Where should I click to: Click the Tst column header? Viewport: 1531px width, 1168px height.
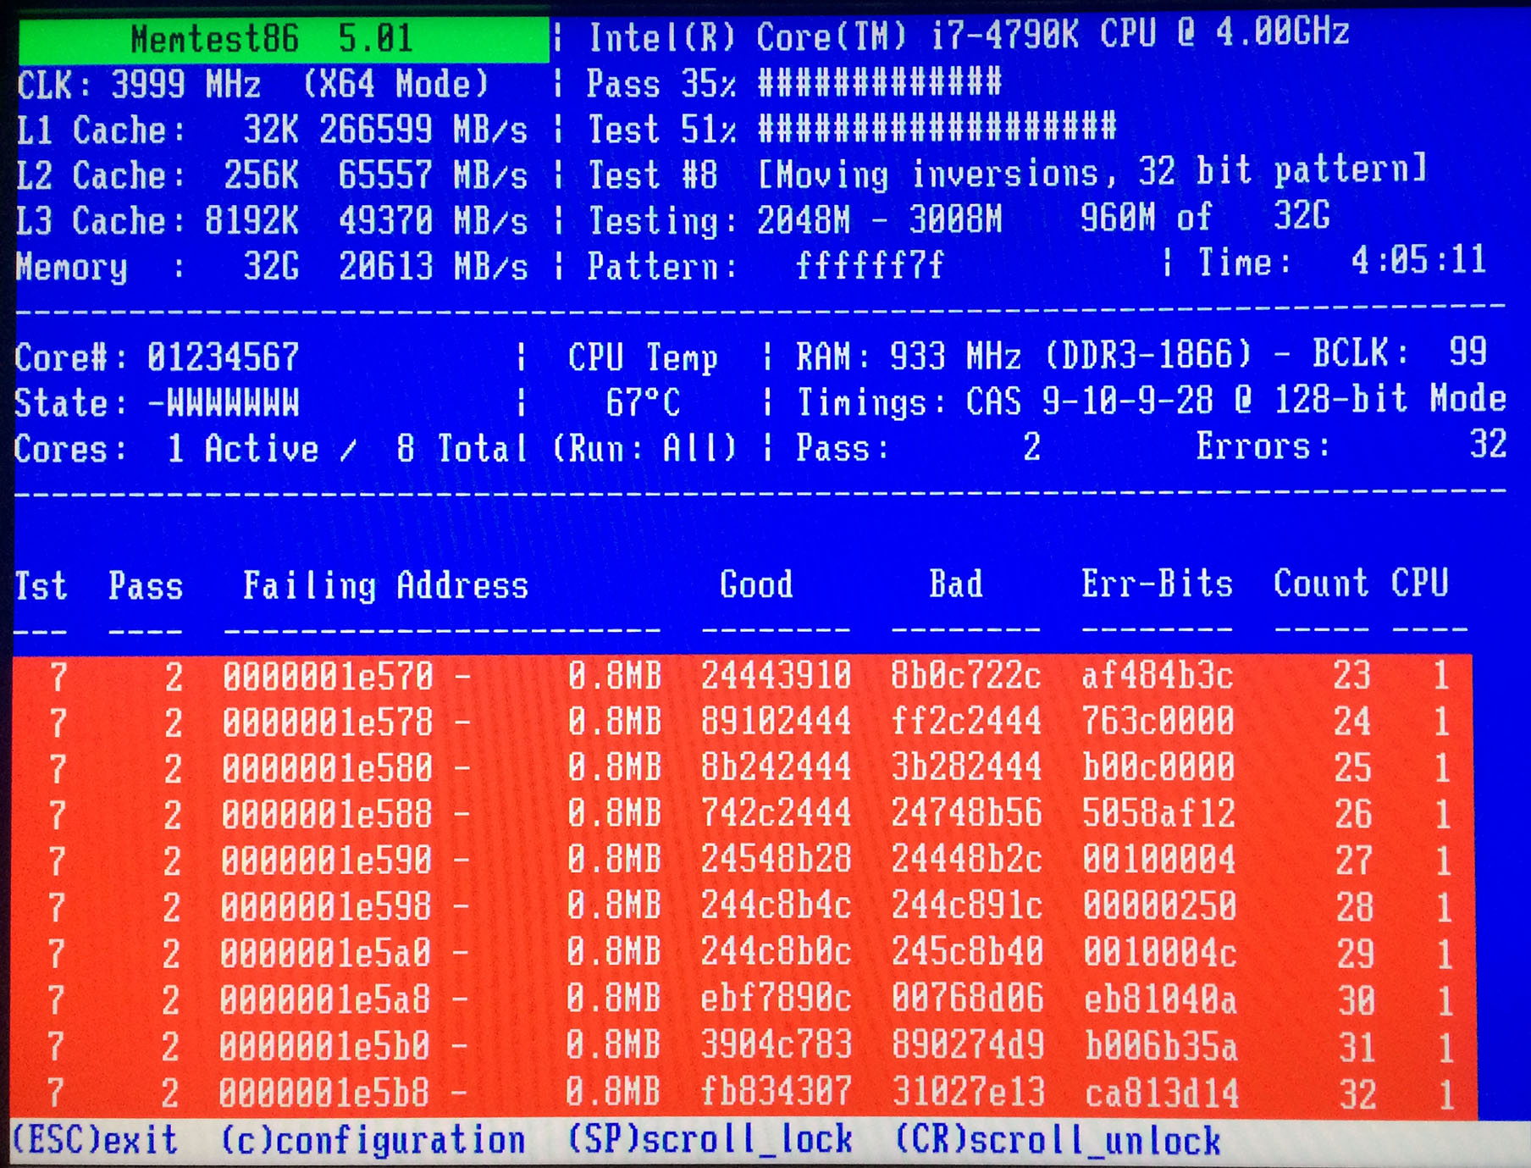tap(41, 586)
